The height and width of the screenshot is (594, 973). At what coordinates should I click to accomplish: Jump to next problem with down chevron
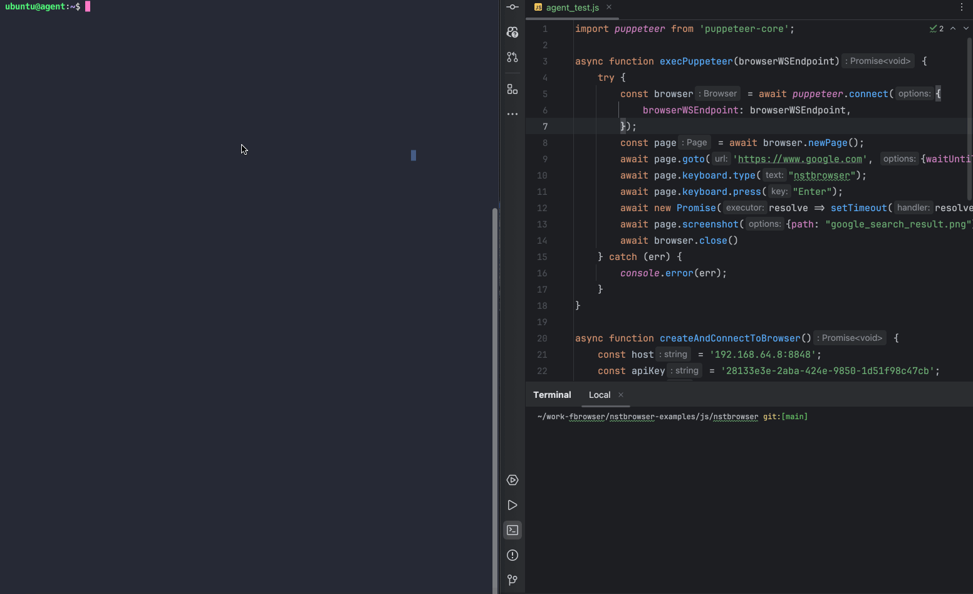[965, 28]
